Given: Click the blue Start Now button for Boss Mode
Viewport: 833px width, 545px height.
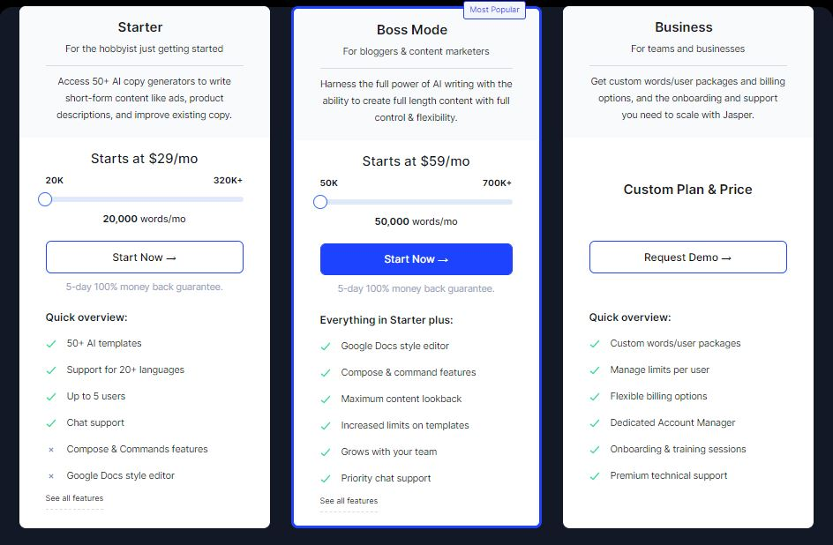Looking at the screenshot, I should click(416, 259).
